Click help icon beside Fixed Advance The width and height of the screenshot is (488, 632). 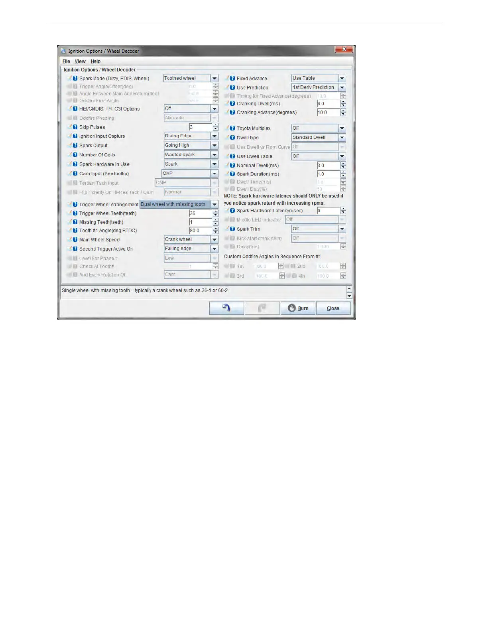[x=232, y=79]
